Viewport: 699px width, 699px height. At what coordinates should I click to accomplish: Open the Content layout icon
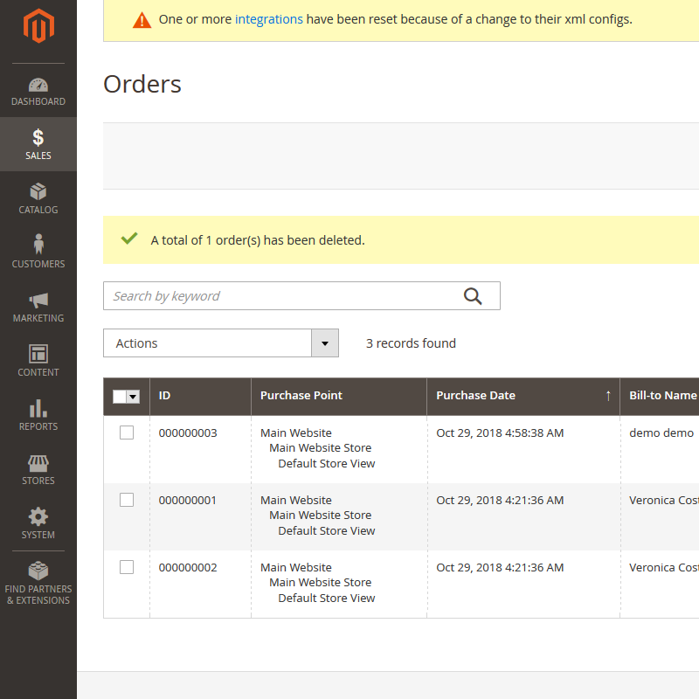(38, 354)
